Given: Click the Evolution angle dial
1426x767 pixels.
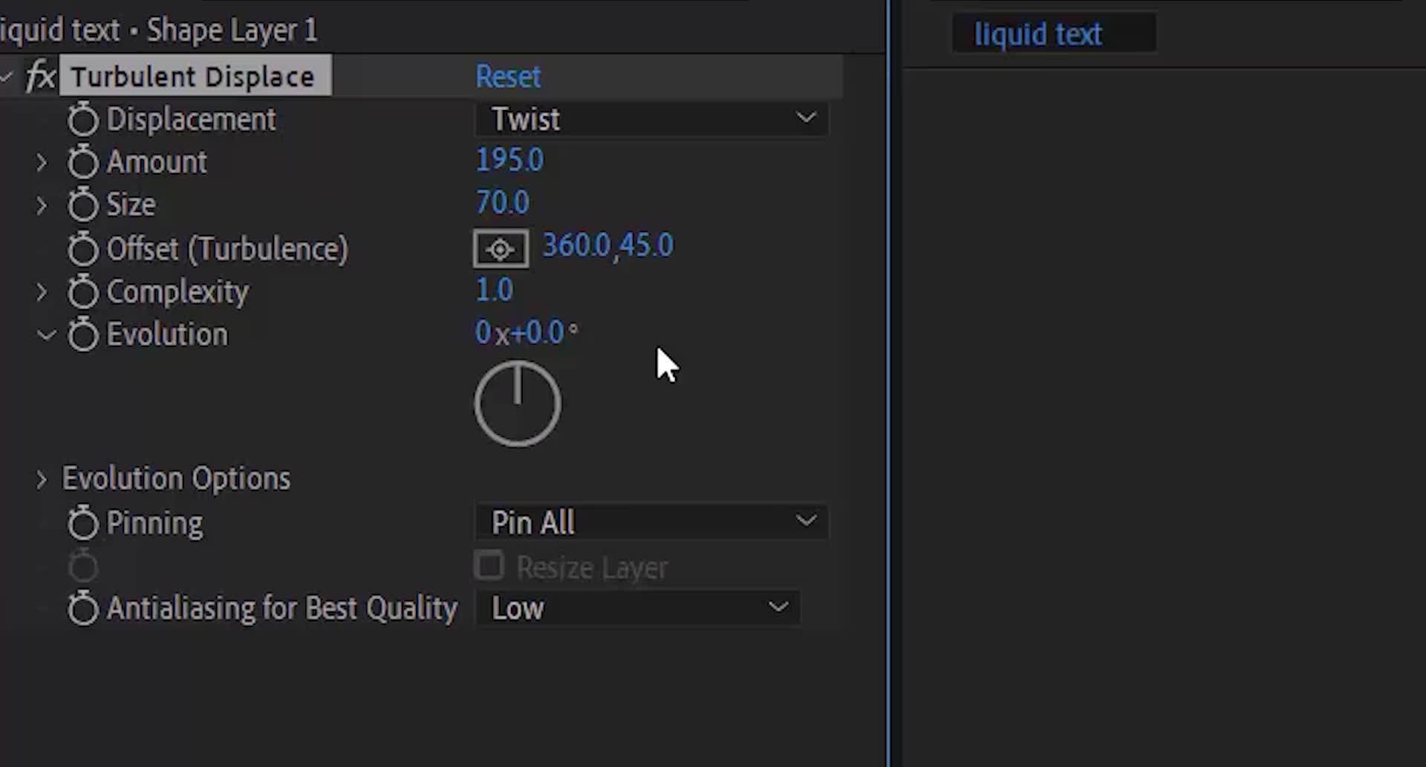Looking at the screenshot, I should pos(518,404).
